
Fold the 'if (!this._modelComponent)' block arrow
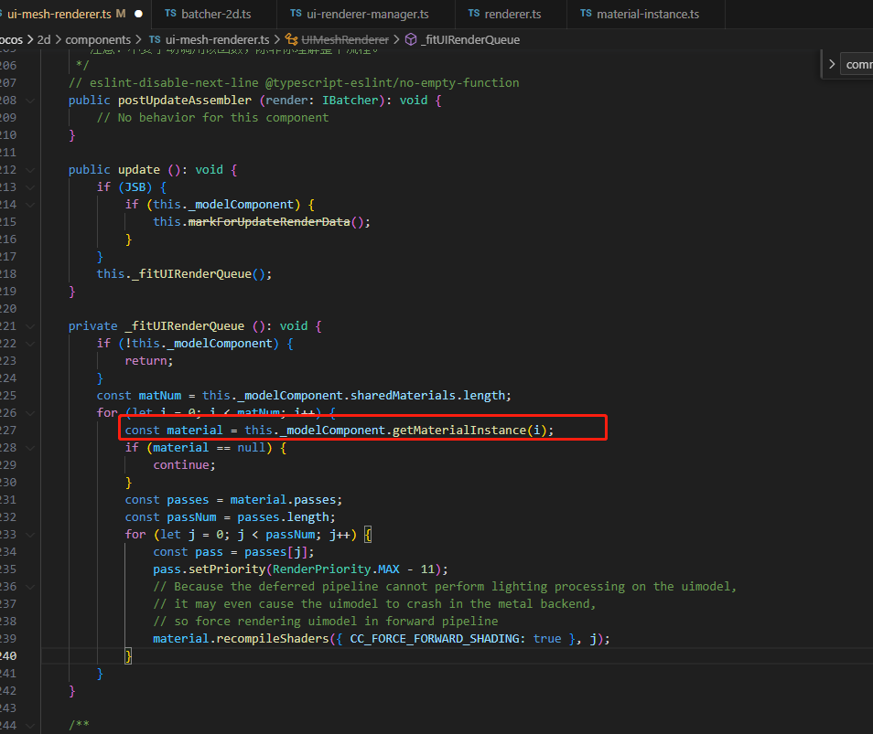coord(30,344)
